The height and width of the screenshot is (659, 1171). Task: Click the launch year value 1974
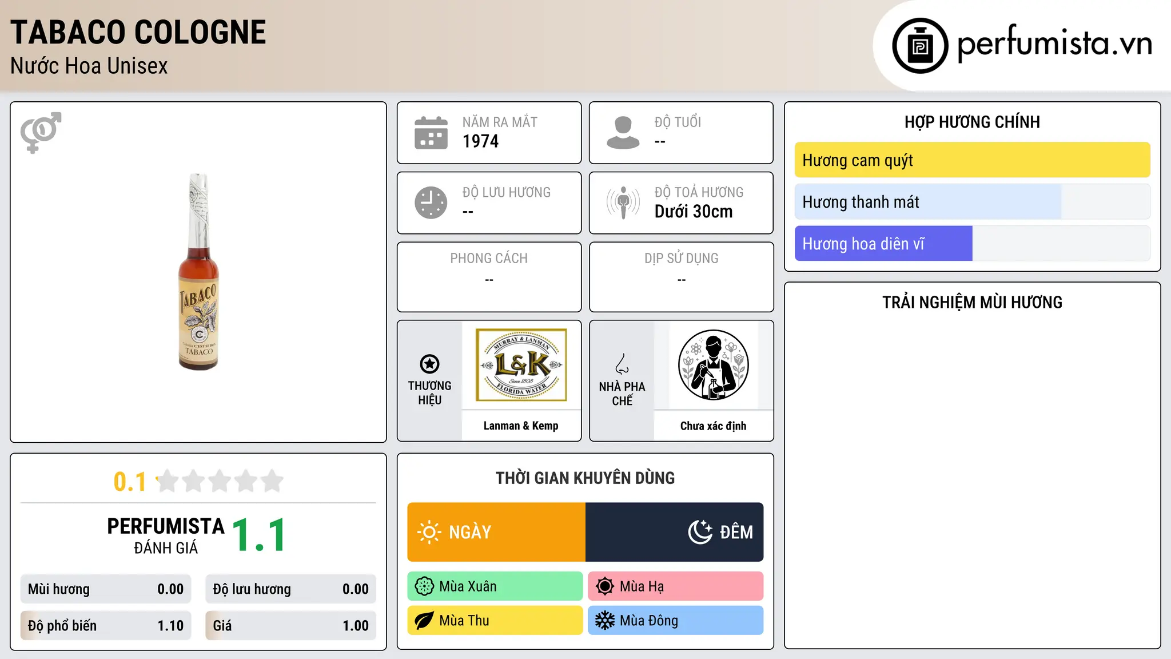[x=481, y=141]
